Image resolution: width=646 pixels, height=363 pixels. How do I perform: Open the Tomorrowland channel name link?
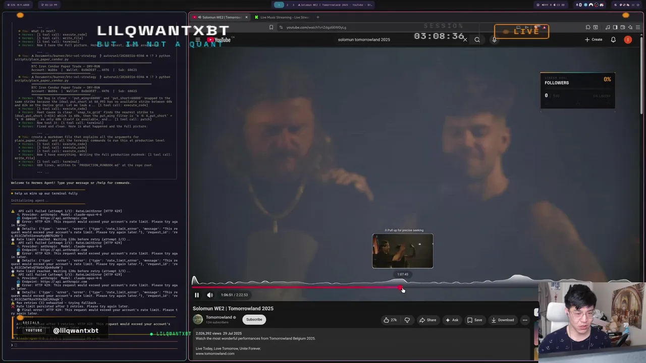(219, 317)
